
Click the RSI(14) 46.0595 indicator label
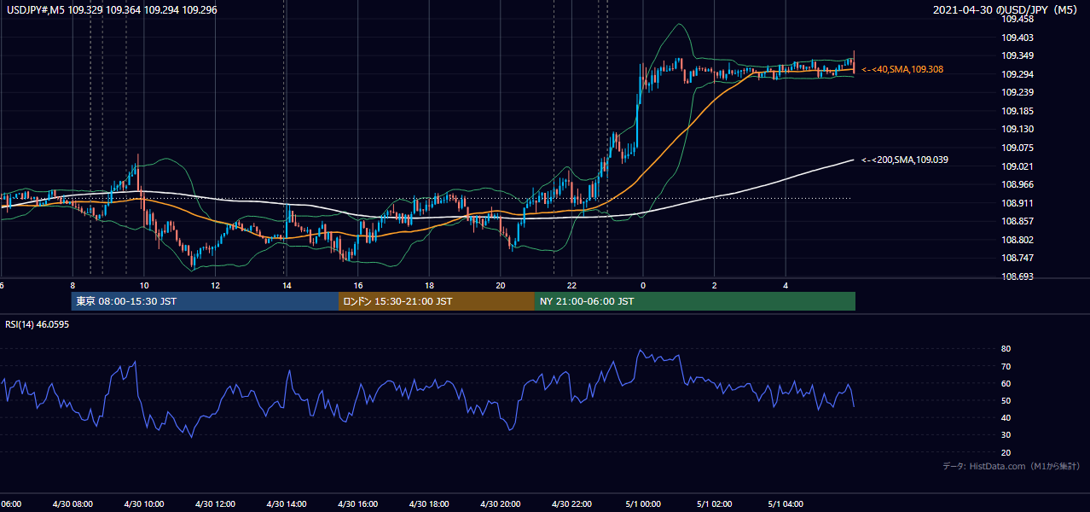[x=38, y=324]
